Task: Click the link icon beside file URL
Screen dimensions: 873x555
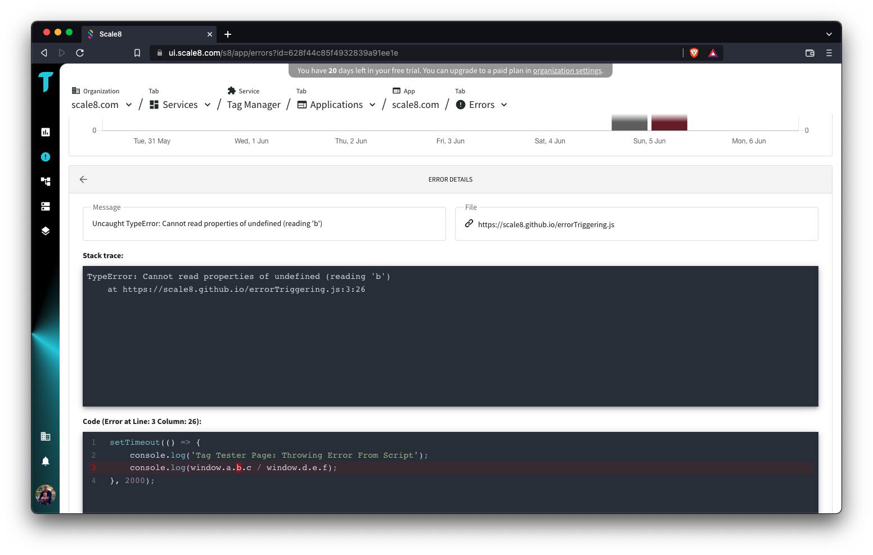Action: pos(469,224)
